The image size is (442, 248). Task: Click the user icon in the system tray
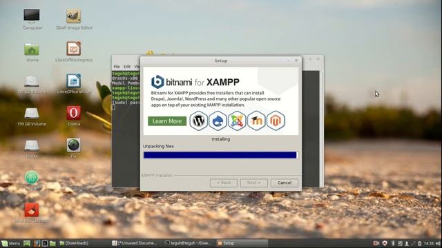click(x=407, y=243)
